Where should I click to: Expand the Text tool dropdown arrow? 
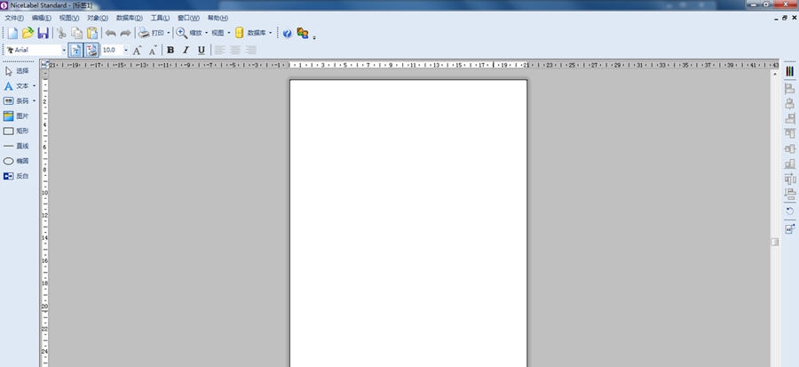pos(34,86)
